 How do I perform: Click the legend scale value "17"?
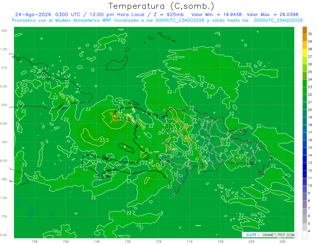click(x=310, y=132)
